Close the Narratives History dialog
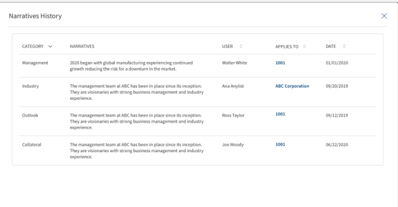This screenshot has height=207, width=398. pyautogui.click(x=384, y=16)
